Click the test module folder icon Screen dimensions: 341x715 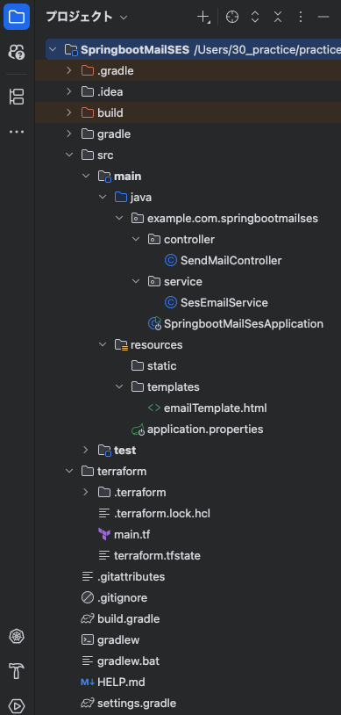pyautogui.click(x=104, y=451)
